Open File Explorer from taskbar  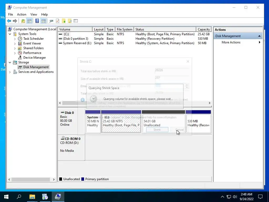click(32, 197)
